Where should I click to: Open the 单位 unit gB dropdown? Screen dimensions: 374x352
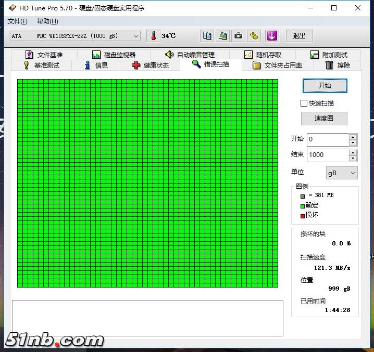click(342, 173)
